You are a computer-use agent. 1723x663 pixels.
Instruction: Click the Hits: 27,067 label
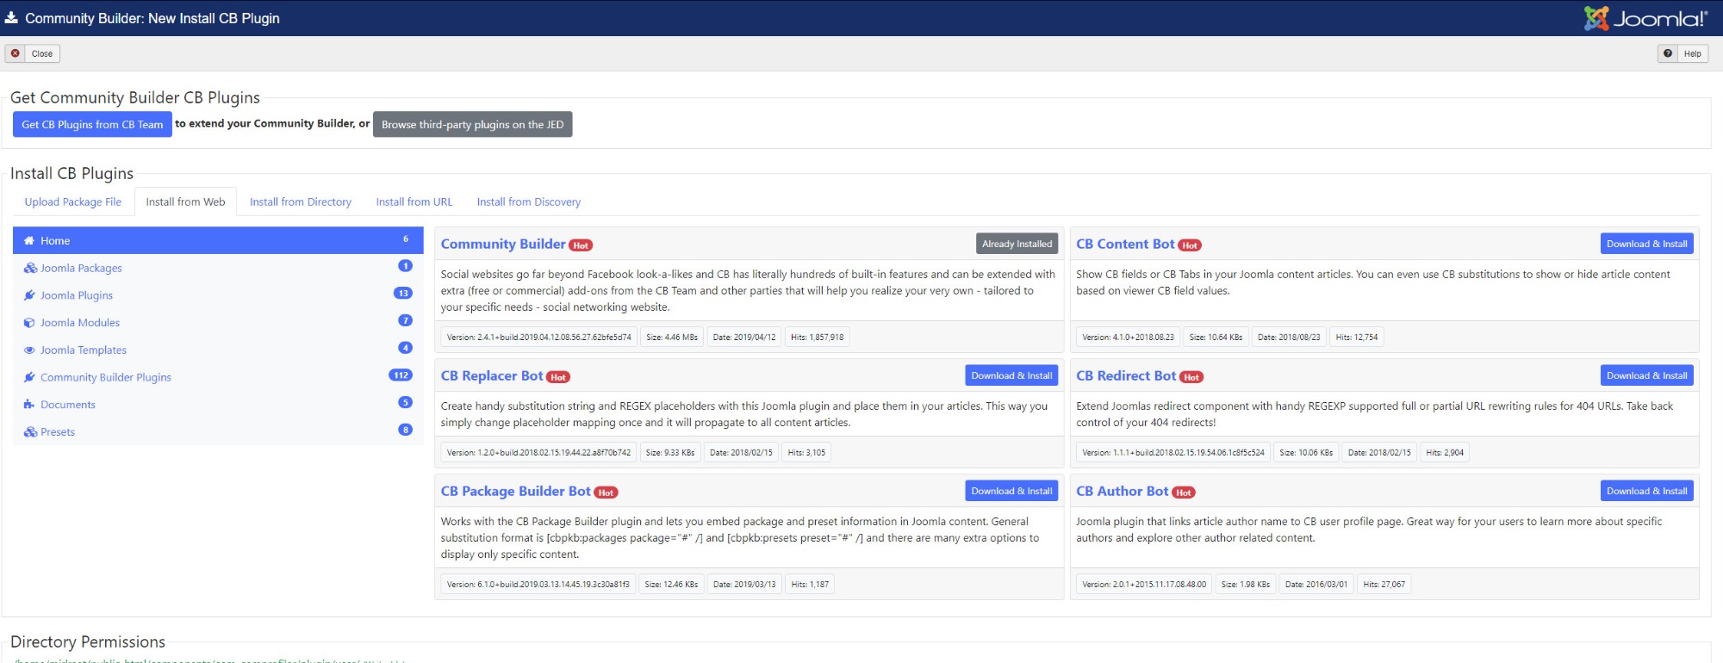point(1384,584)
